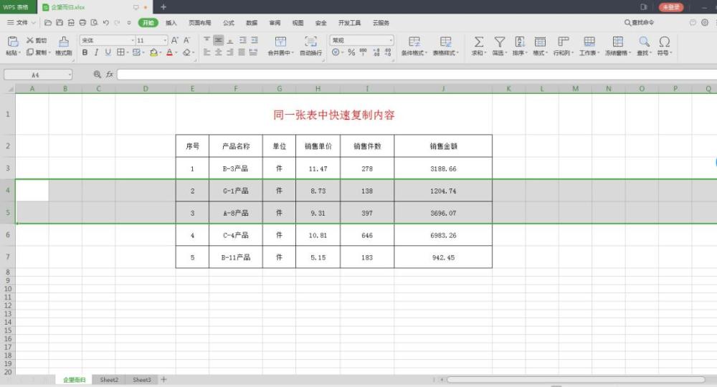Click the Copy (复制) icon
This screenshot has width=717, height=387.
pyautogui.click(x=30, y=52)
